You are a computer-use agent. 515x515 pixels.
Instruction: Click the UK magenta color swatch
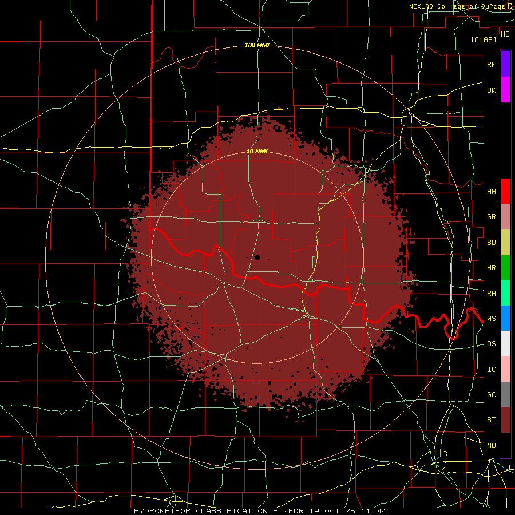[x=505, y=90]
